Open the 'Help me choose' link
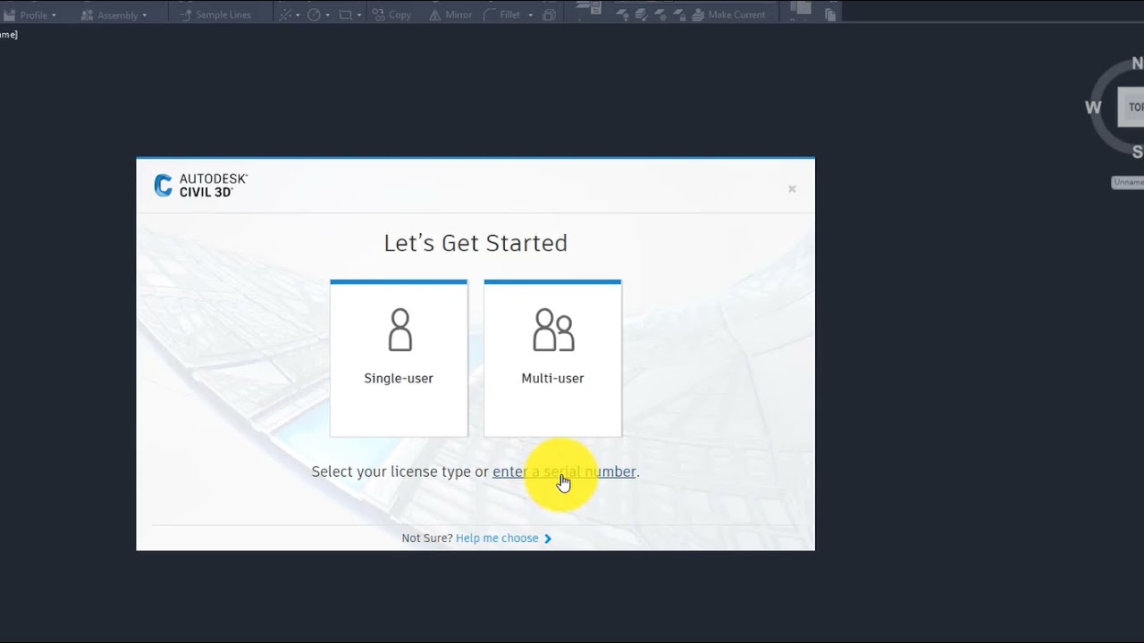The width and height of the screenshot is (1144, 643). click(x=503, y=539)
